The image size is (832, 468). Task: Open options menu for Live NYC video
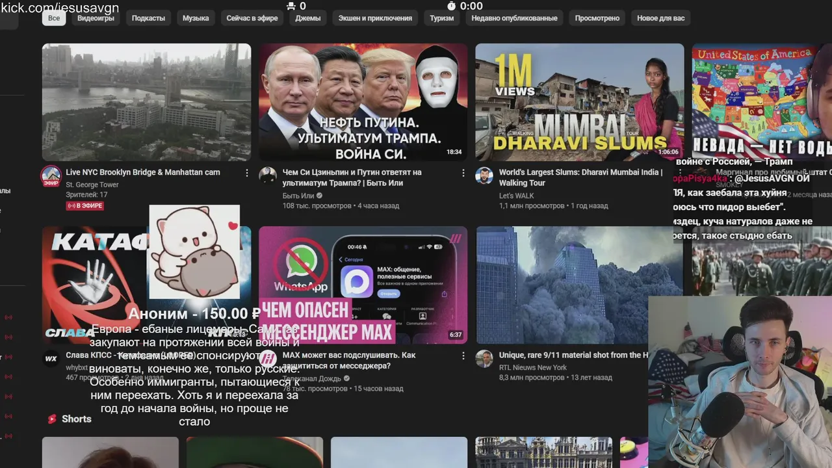tap(247, 173)
